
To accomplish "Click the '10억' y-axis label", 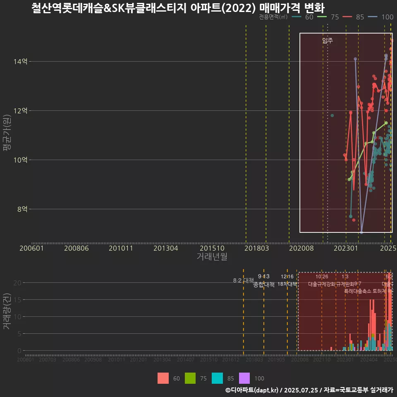I will click(x=21, y=160).
